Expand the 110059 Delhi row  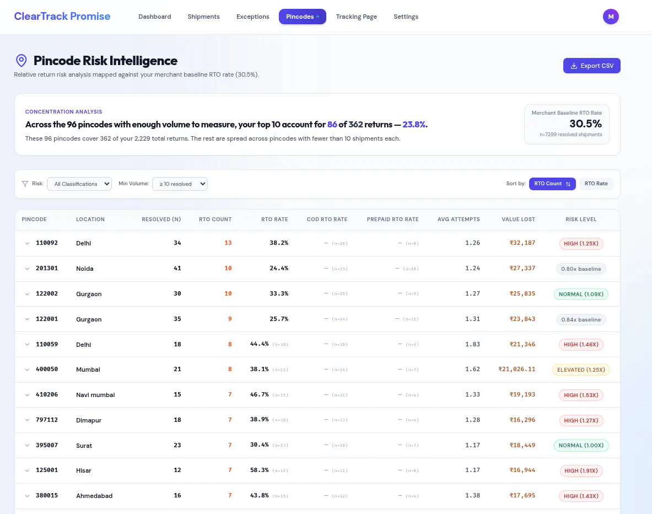(x=27, y=344)
